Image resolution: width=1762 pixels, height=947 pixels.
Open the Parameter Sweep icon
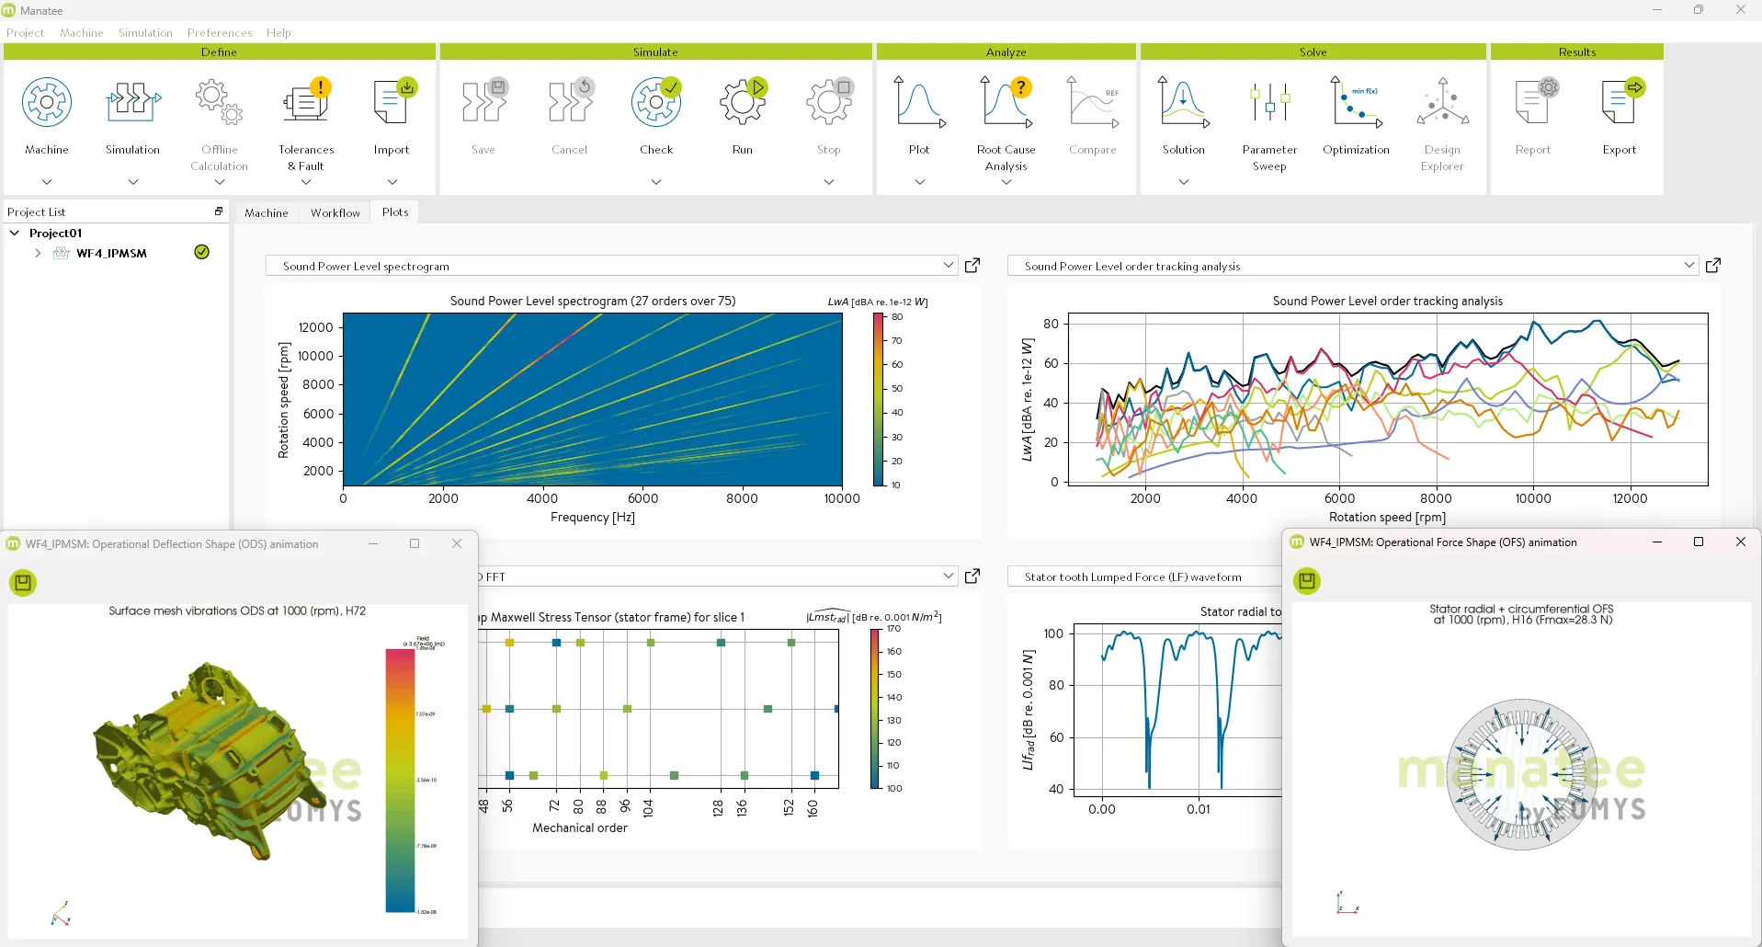(x=1270, y=102)
